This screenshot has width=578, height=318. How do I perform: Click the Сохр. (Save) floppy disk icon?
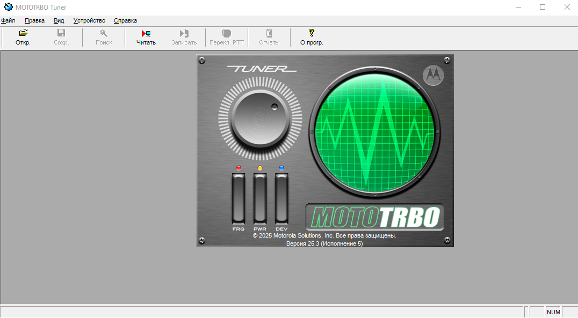pyautogui.click(x=61, y=33)
